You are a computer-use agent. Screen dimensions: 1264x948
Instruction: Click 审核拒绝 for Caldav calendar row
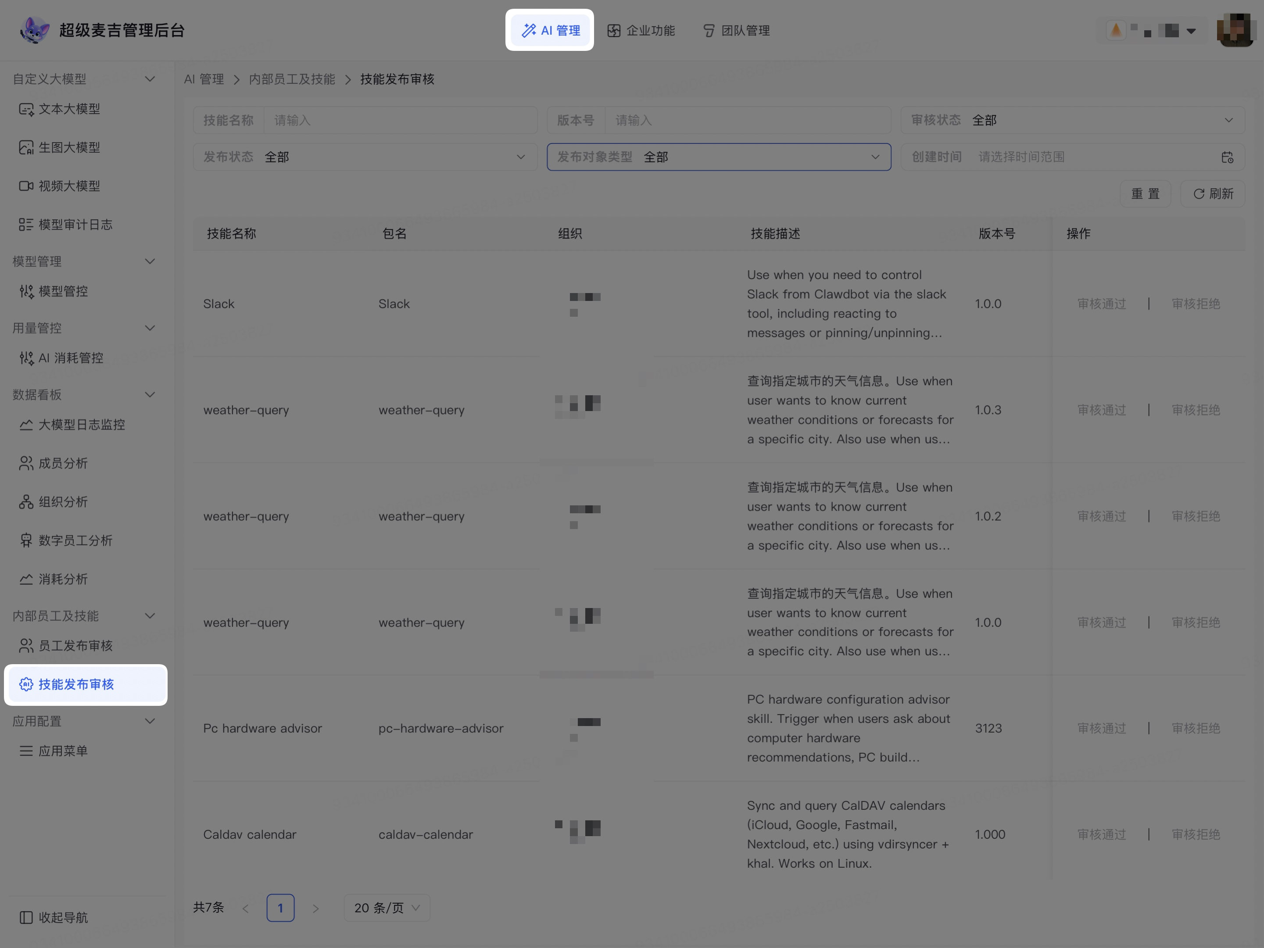click(1196, 834)
